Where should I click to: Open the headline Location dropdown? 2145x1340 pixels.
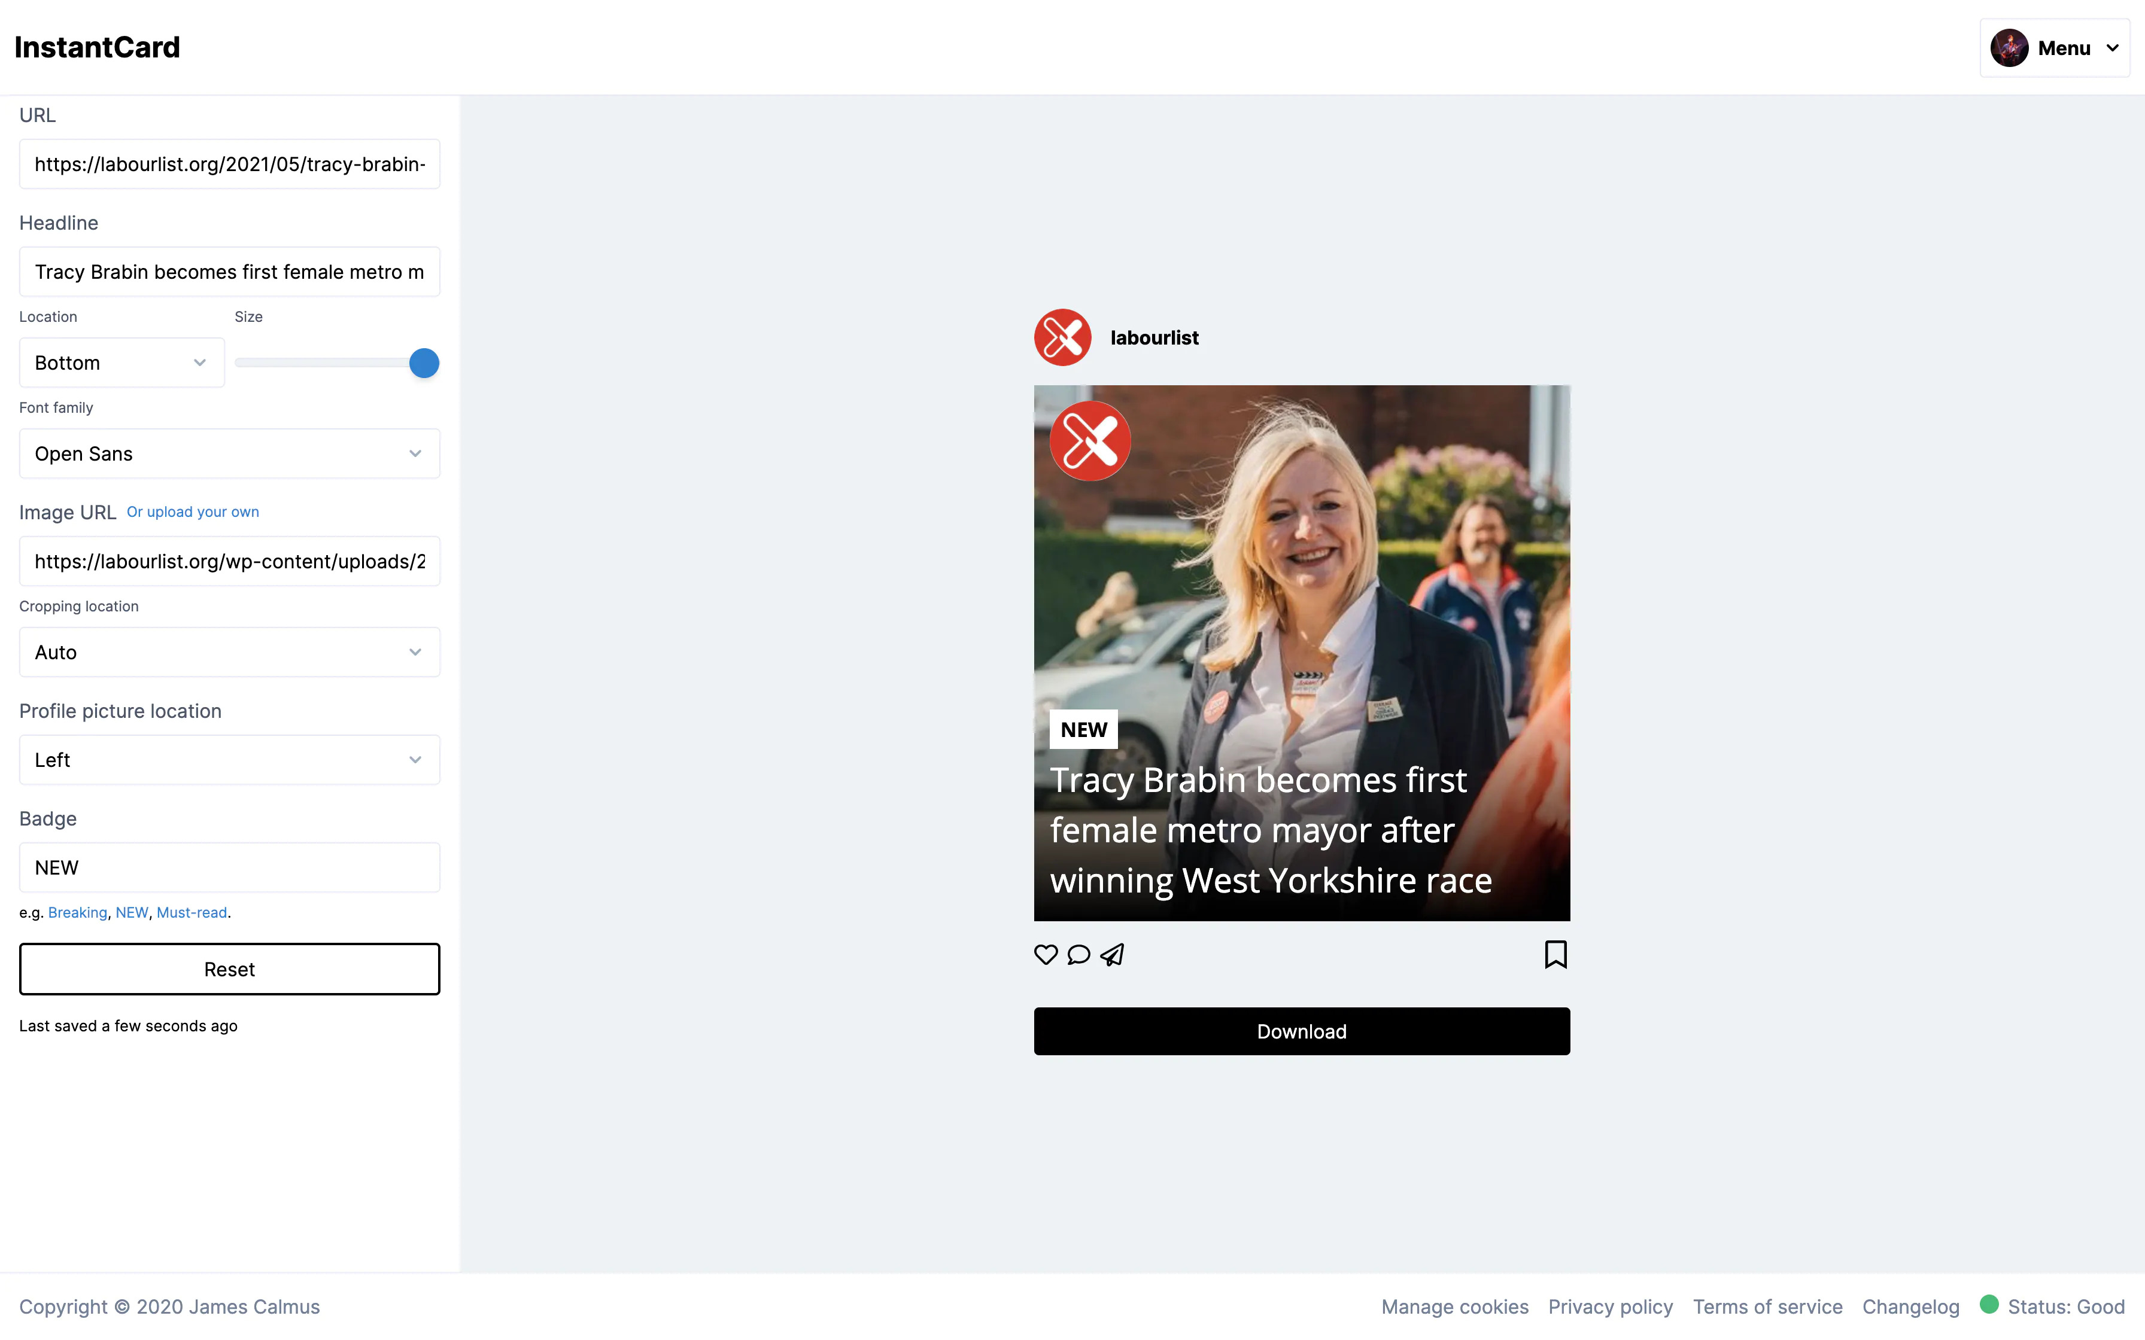click(121, 363)
